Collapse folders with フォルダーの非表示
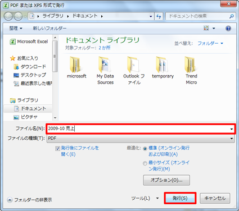239x211 pixels. 29,200
